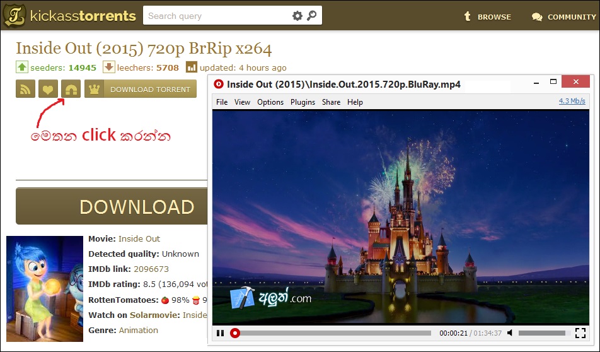
Task: Click the Community chat bubbles icon
Action: [537, 17]
